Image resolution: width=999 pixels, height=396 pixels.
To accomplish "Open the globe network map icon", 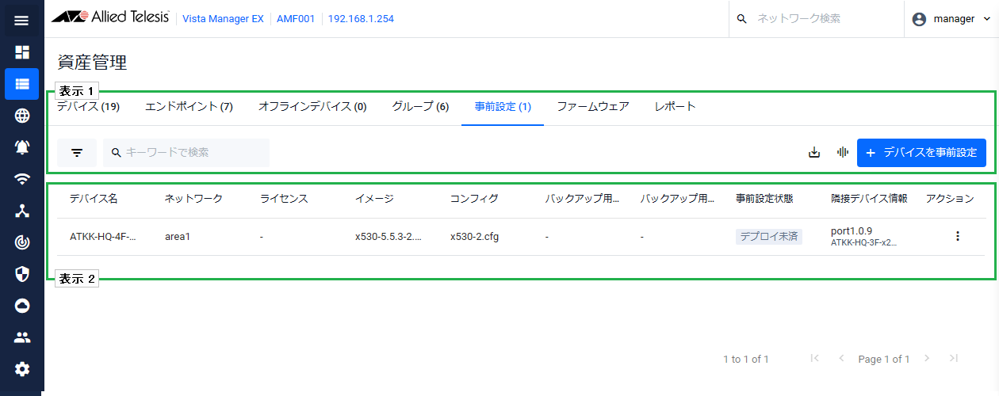I will (21, 116).
